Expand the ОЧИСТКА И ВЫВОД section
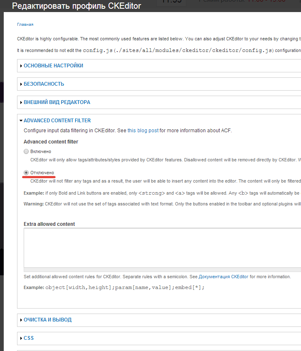 click(48, 320)
